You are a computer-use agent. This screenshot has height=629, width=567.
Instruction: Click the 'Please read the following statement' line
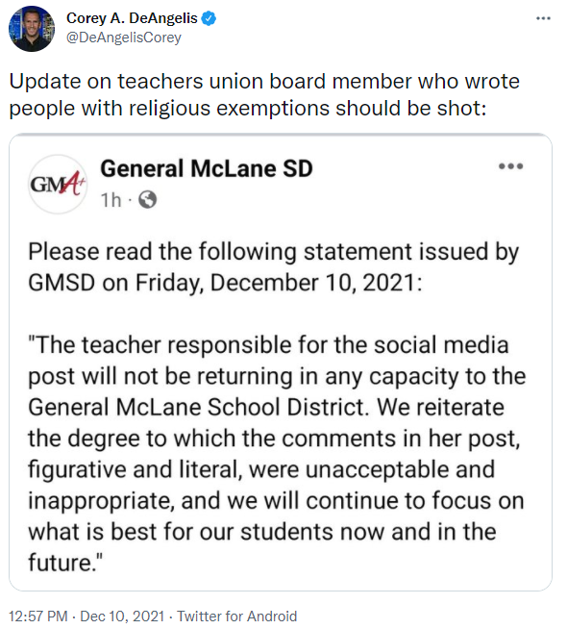click(273, 252)
